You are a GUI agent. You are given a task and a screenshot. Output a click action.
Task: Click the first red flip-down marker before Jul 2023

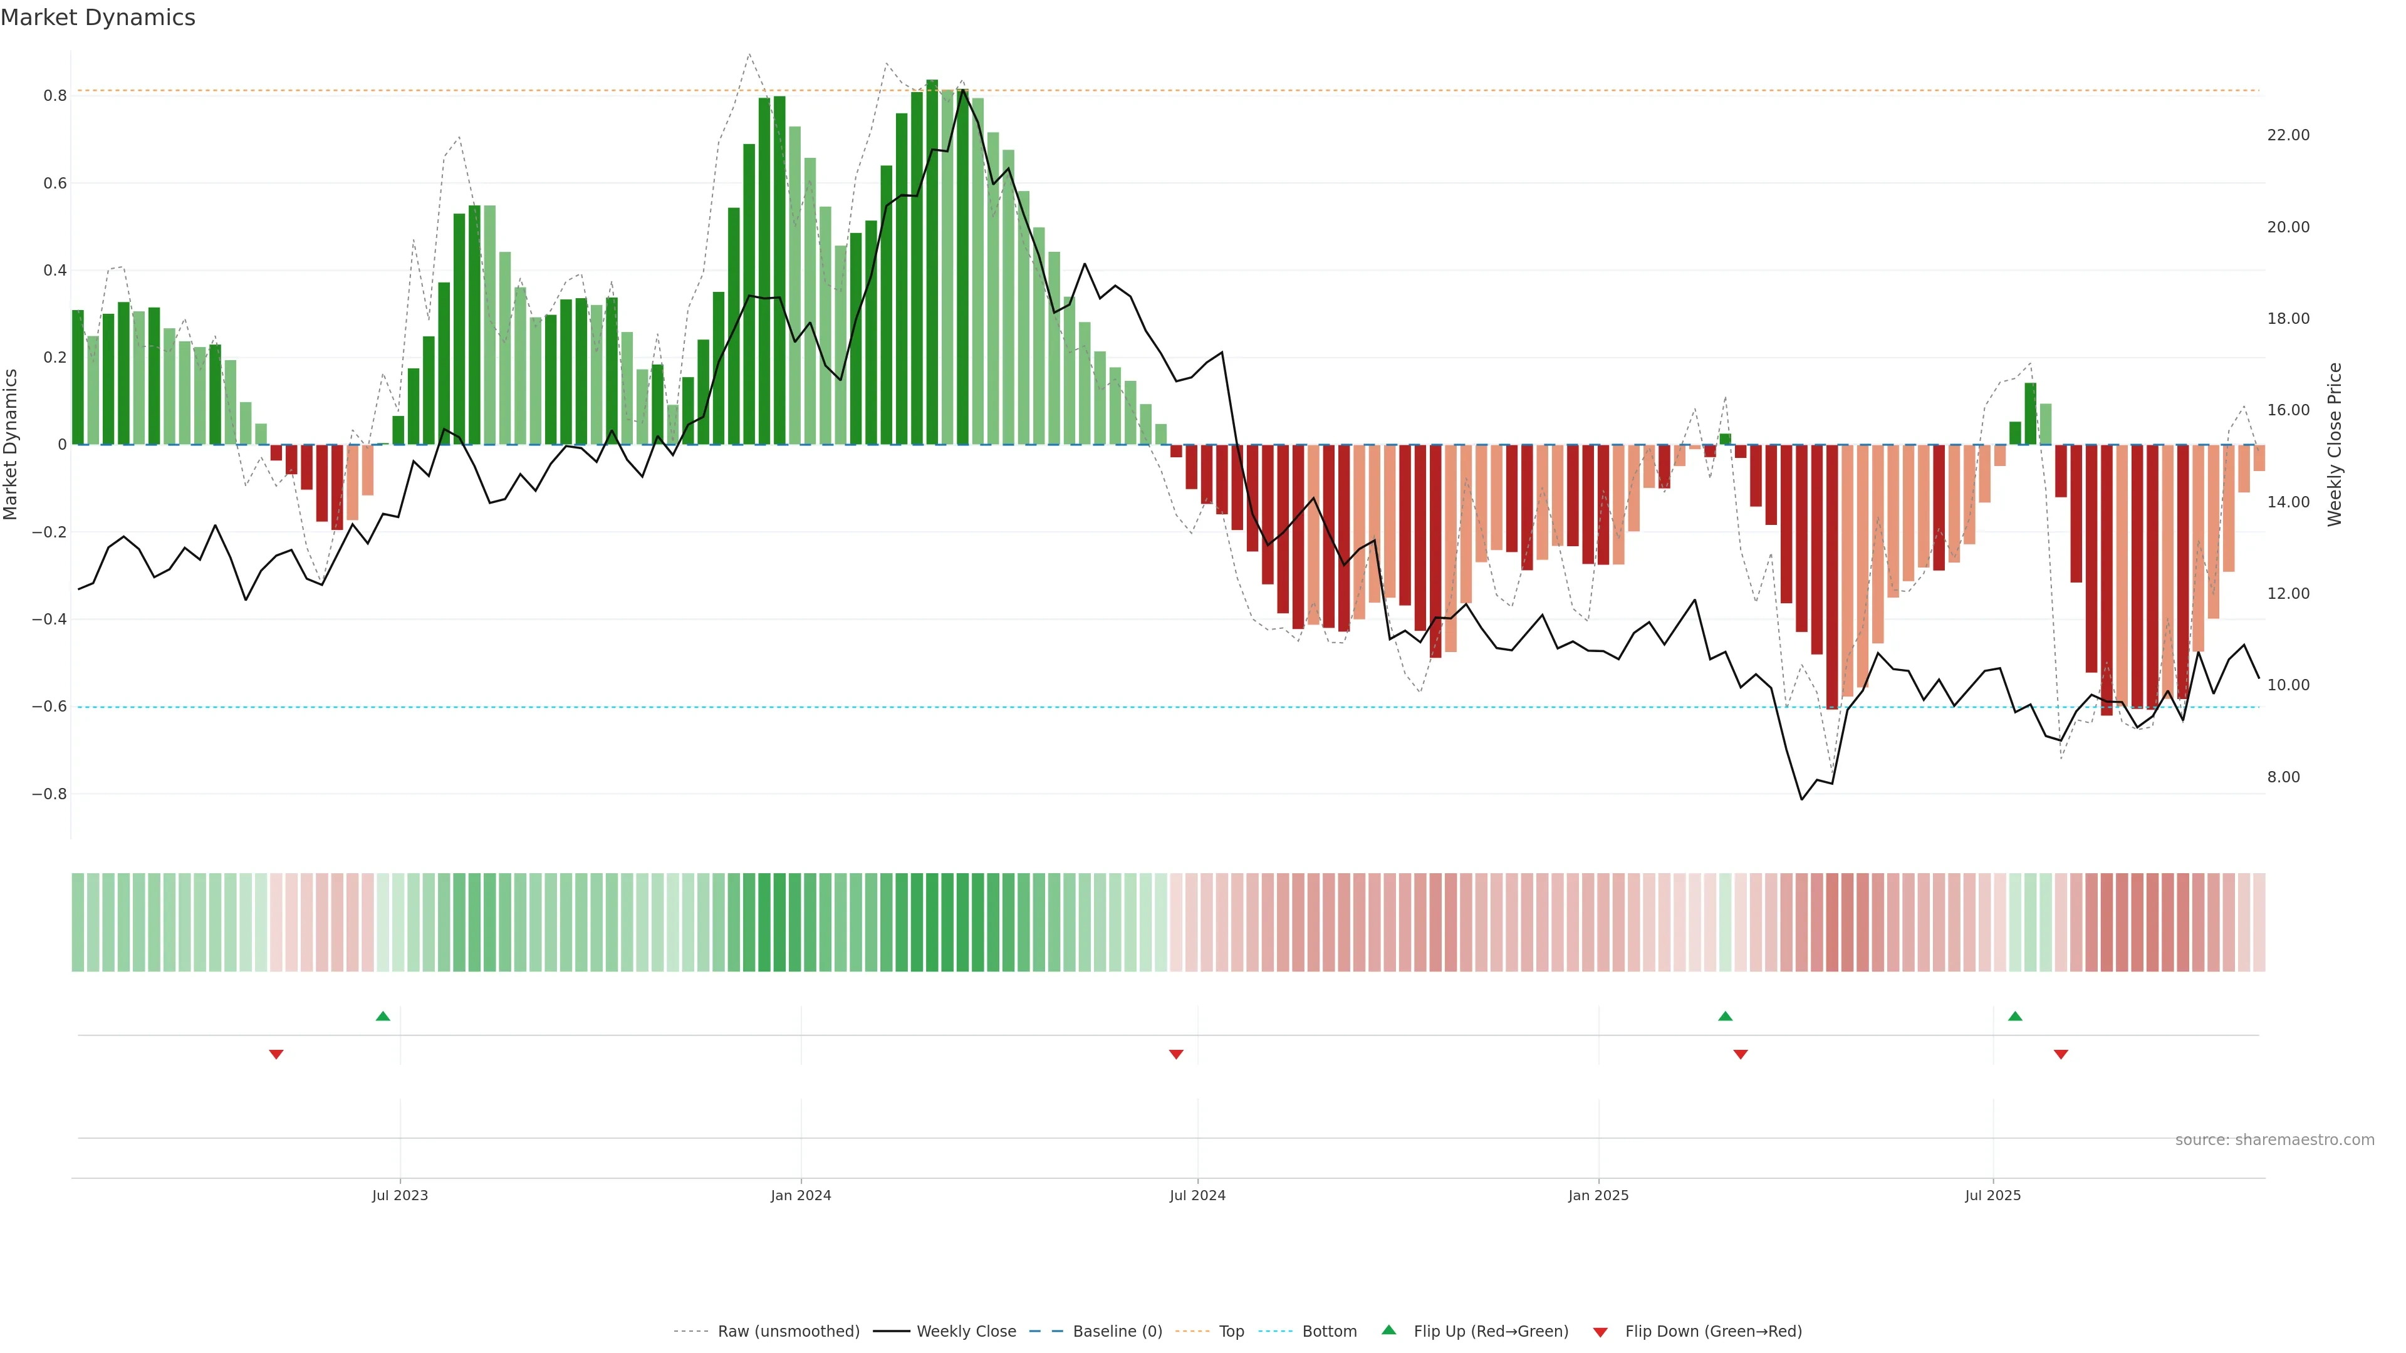pyautogui.click(x=276, y=1054)
